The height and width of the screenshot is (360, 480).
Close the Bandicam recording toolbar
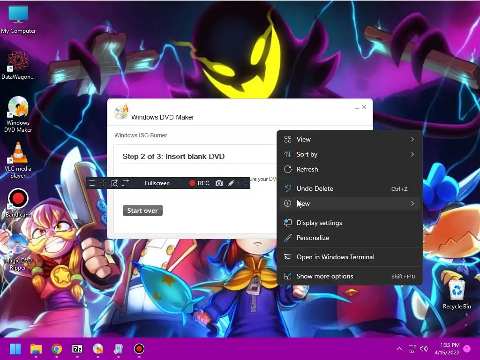coord(244,183)
